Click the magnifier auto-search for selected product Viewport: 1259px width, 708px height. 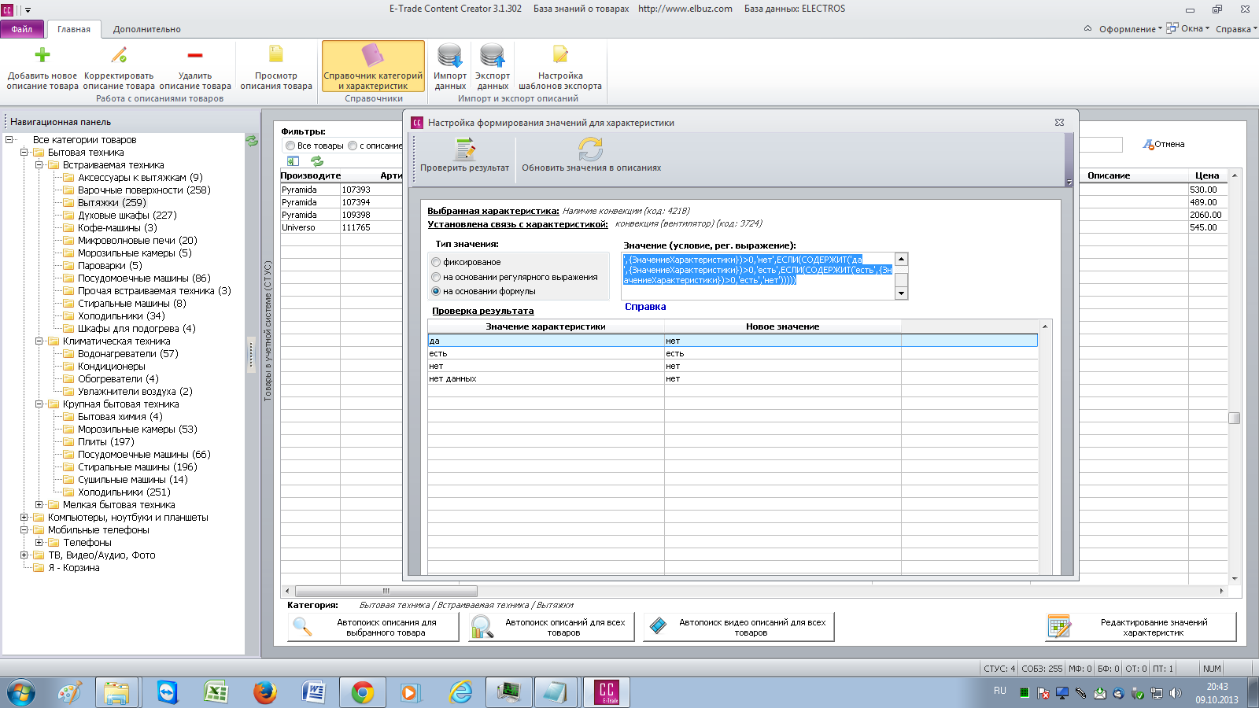pyautogui.click(x=302, y=627)
